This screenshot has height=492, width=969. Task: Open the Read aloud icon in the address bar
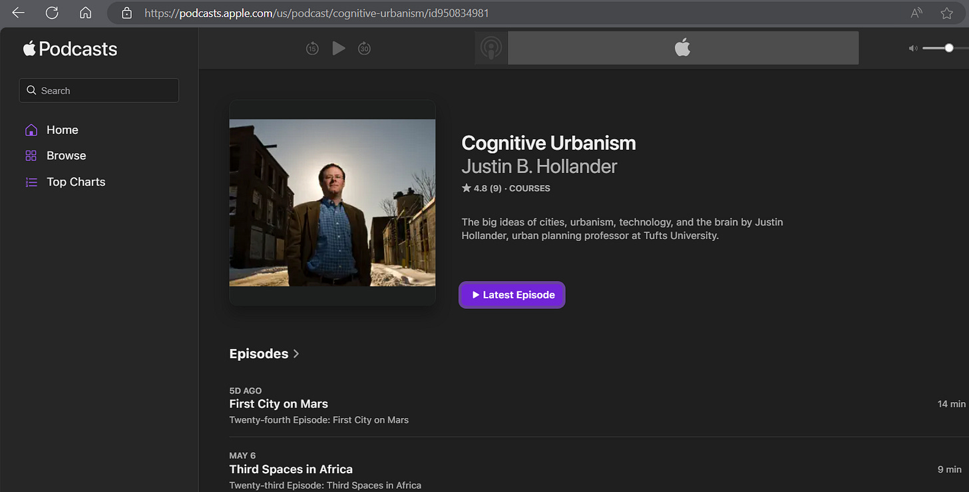pos(916,13)
